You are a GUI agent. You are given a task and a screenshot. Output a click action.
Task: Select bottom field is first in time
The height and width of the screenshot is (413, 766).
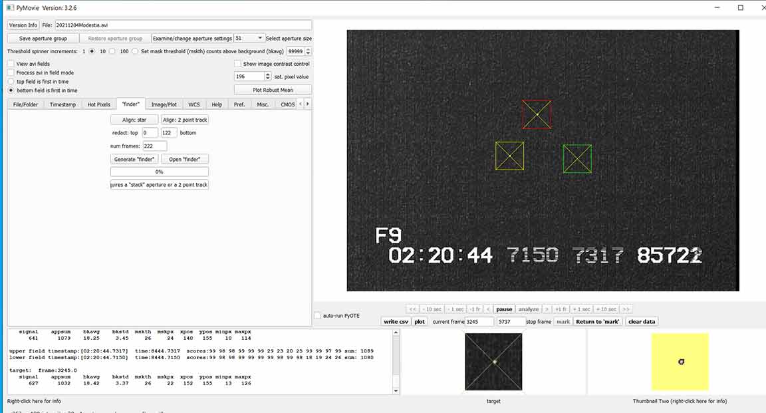point(11,90)
